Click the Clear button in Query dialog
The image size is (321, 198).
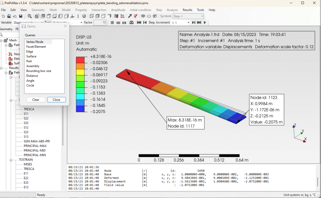pos(36,100)
